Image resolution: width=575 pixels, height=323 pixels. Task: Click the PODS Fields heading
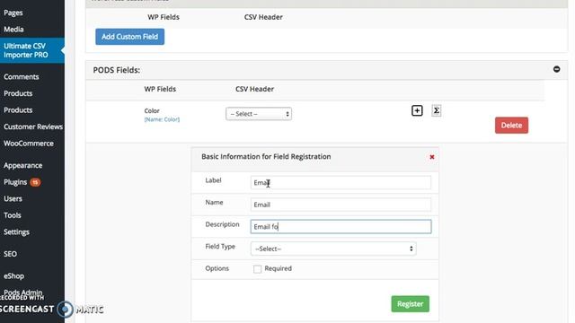tap(116, 70)
